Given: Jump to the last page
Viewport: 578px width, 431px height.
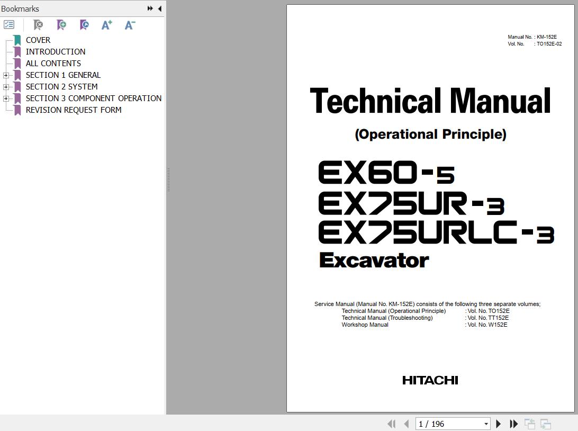Looking at the screenshot, I should (x=513, y=424).
